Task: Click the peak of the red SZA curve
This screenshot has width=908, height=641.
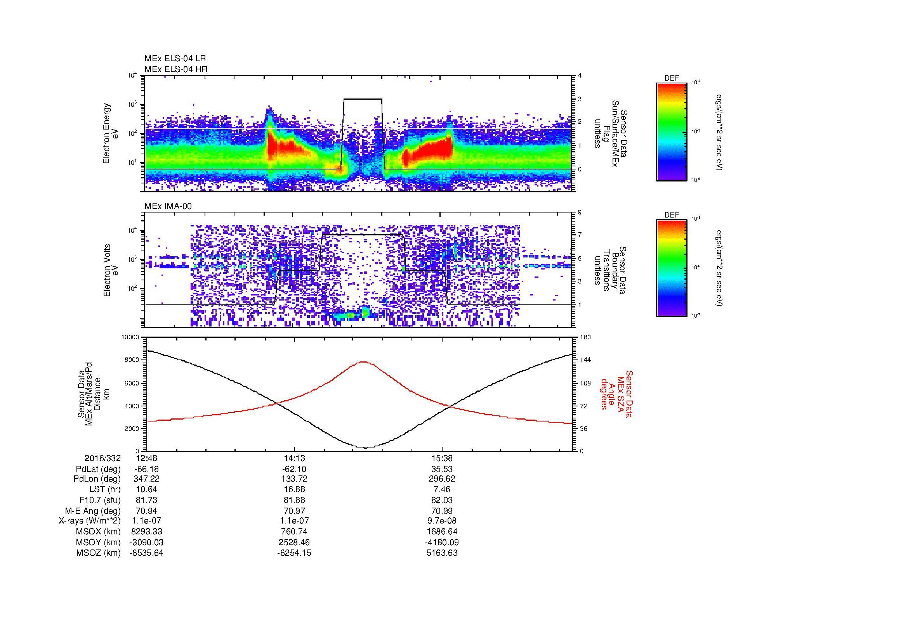Action: pos(363,361)
